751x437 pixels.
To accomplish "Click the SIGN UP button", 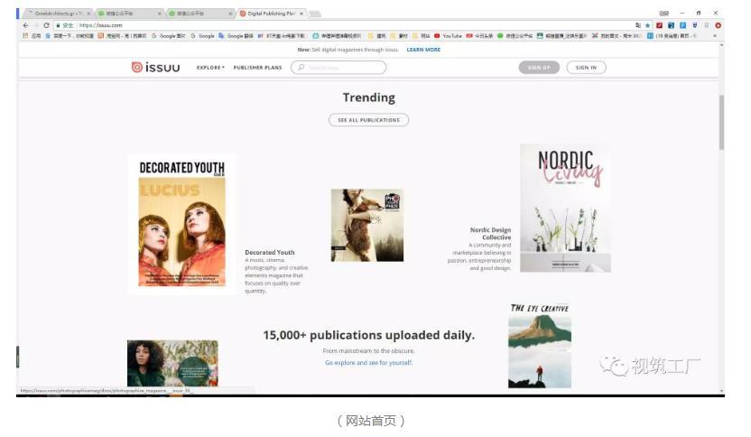I will click(539, 68).
